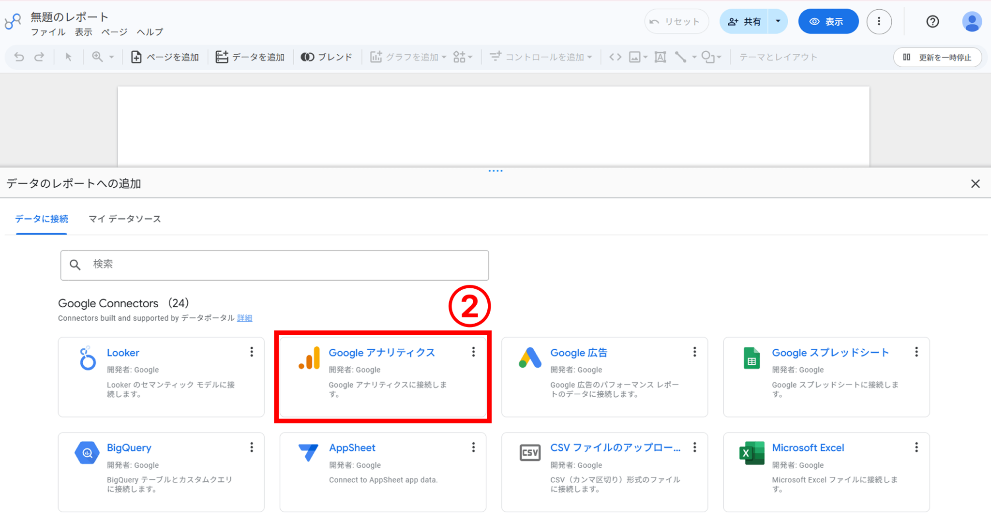The height and width of the screenshot is (521, 991).
Task: Open Microsoft Excel card's options menu
Action: click(916, 447)
